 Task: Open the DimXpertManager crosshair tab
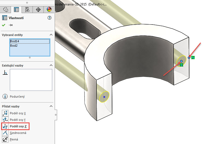[x=38, y=9]
